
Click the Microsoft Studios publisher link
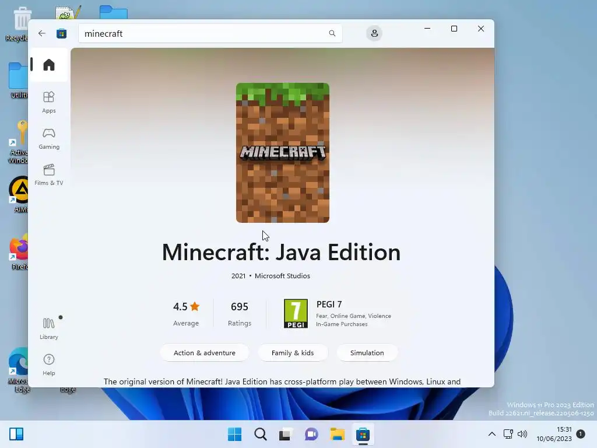282,276
